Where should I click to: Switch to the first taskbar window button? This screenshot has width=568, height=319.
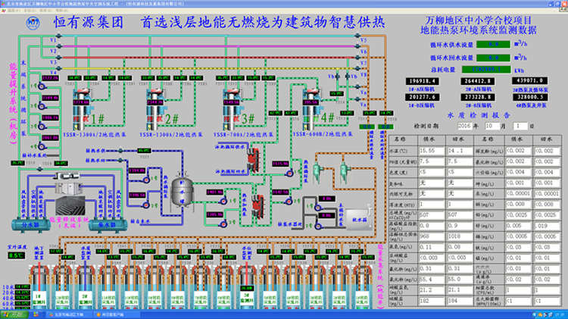pos(68,314)
